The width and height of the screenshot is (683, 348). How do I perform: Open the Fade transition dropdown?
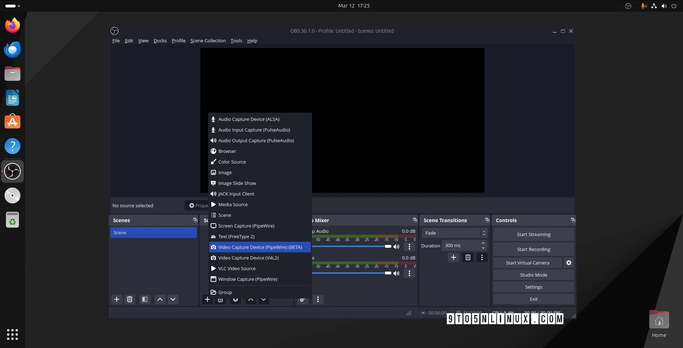pyautogui.click(x=454, y=233)
